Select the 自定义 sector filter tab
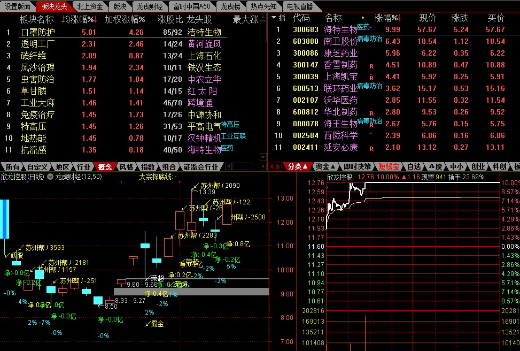 (x=37, y=167)
